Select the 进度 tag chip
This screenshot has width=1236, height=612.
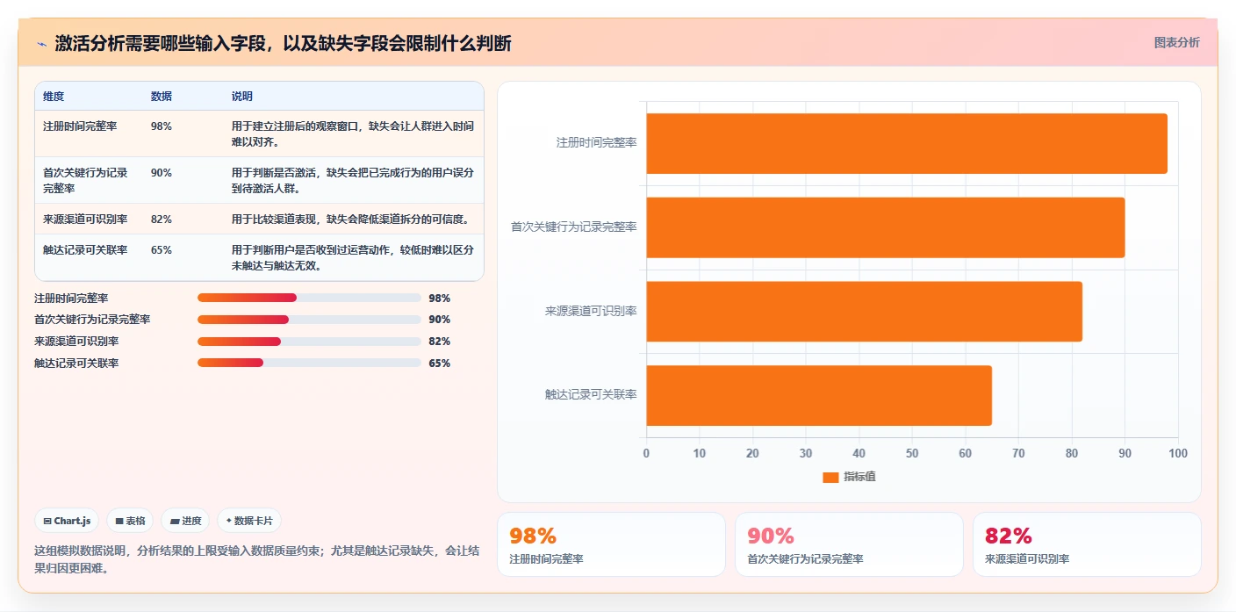(185, 521)
